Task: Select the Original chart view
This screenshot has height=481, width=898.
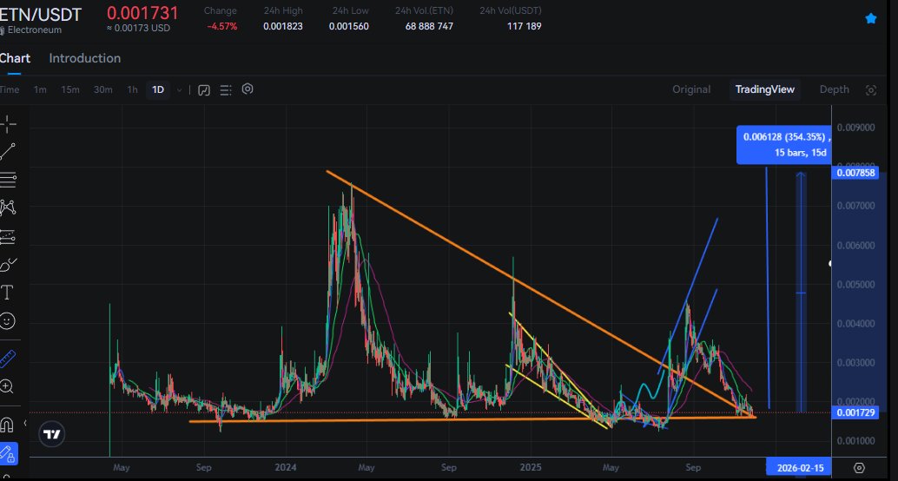Action: pos(691,89)
